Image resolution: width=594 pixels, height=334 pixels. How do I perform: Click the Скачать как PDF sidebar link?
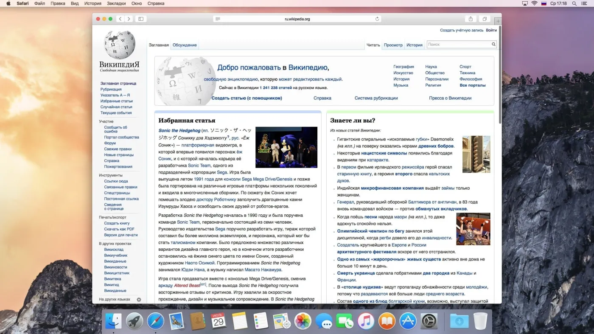pyautogui.click(x=119, y=229)
